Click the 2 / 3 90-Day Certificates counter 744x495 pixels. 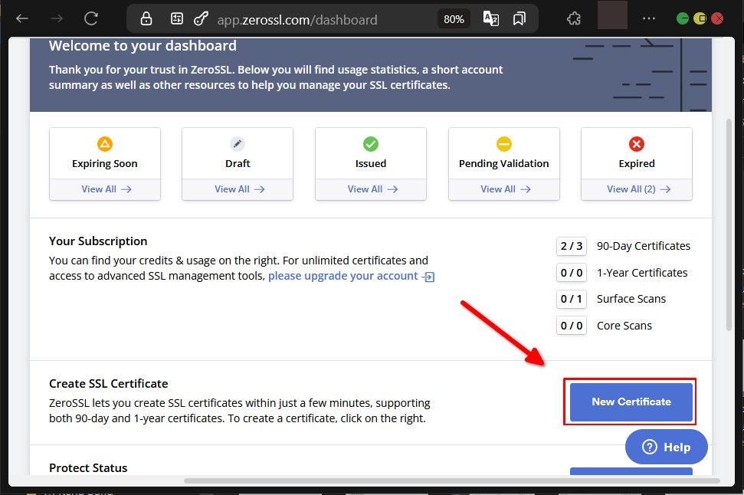click(x=572, y=246)
